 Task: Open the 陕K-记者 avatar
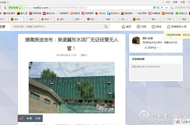[136, 41]
